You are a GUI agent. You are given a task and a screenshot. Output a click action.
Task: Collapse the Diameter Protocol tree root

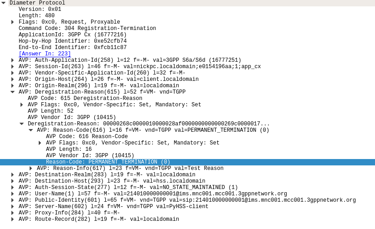pos(3,3)
